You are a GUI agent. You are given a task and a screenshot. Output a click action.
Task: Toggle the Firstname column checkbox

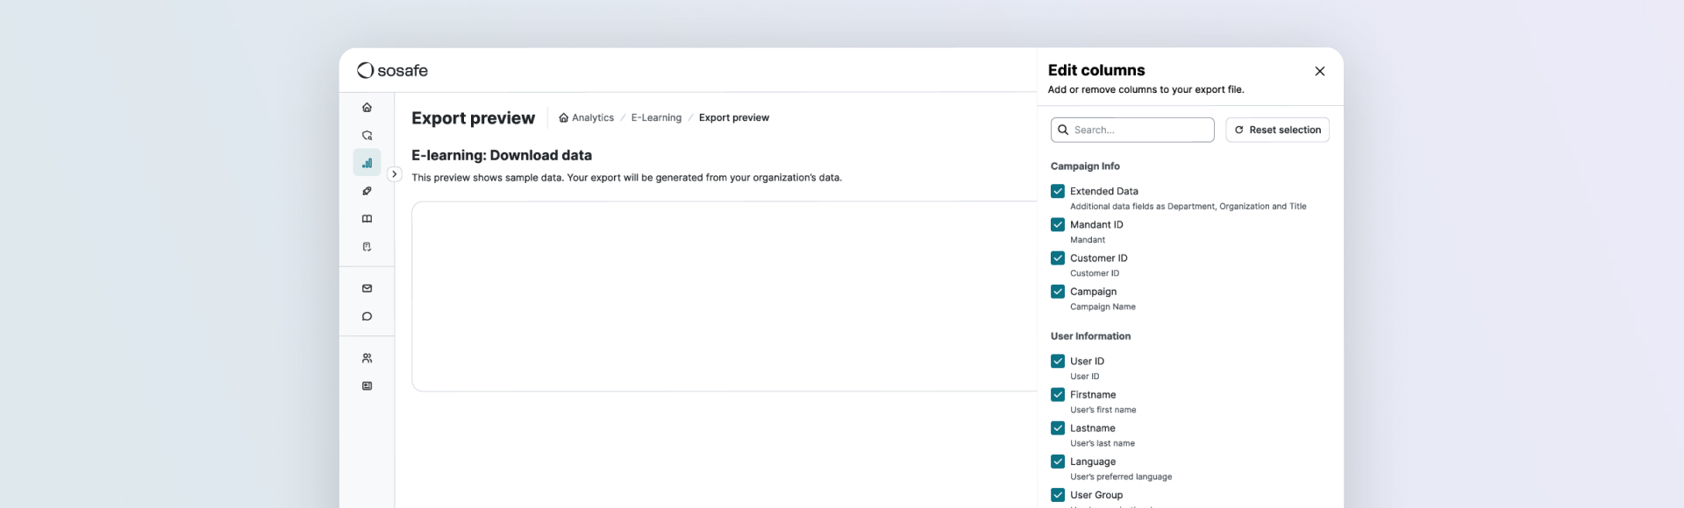[1058, 395]
